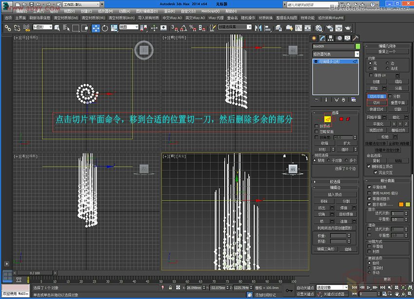
Task: Open the 帮助(H) menu
Action: tap(231, 11)
